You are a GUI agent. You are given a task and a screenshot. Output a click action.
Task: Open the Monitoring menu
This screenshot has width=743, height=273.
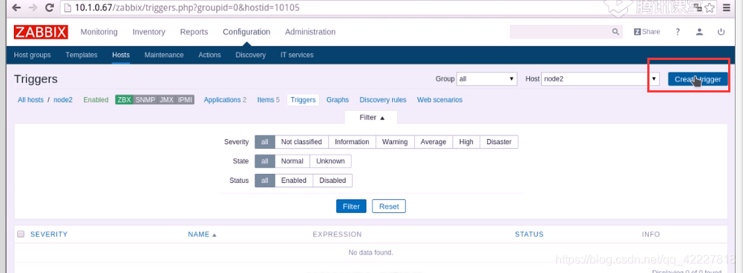coord(99,32)
